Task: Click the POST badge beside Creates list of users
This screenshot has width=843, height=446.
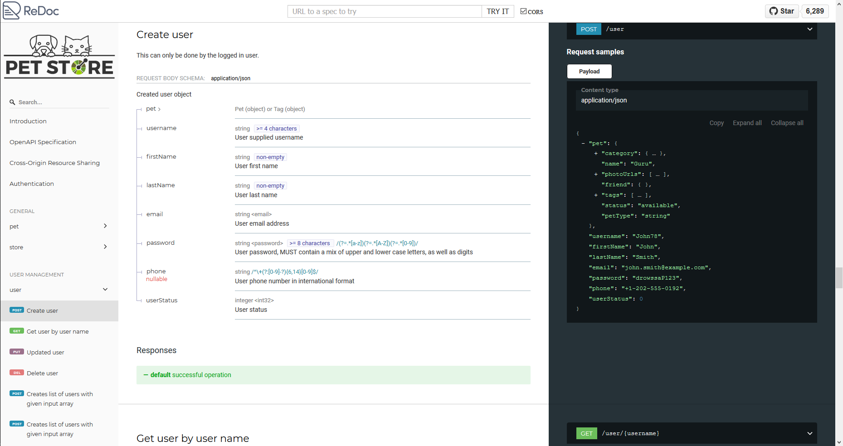Action: coord(16,394)
